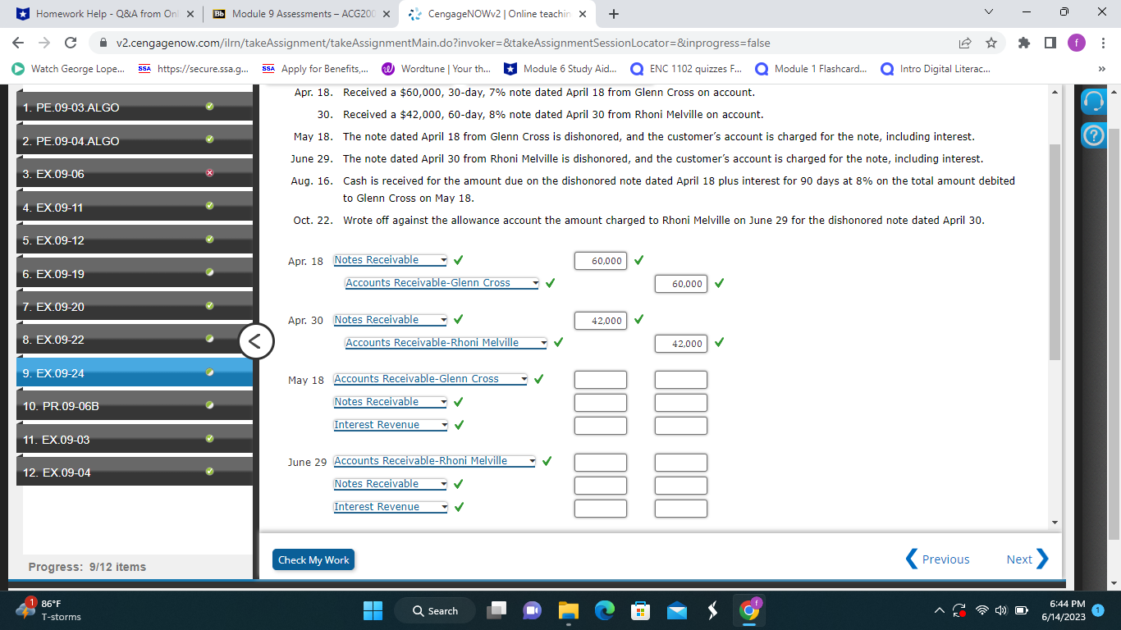1121x630 pixels.
Task: Open Windows Search from the taskbar
Action: point(434,610)
